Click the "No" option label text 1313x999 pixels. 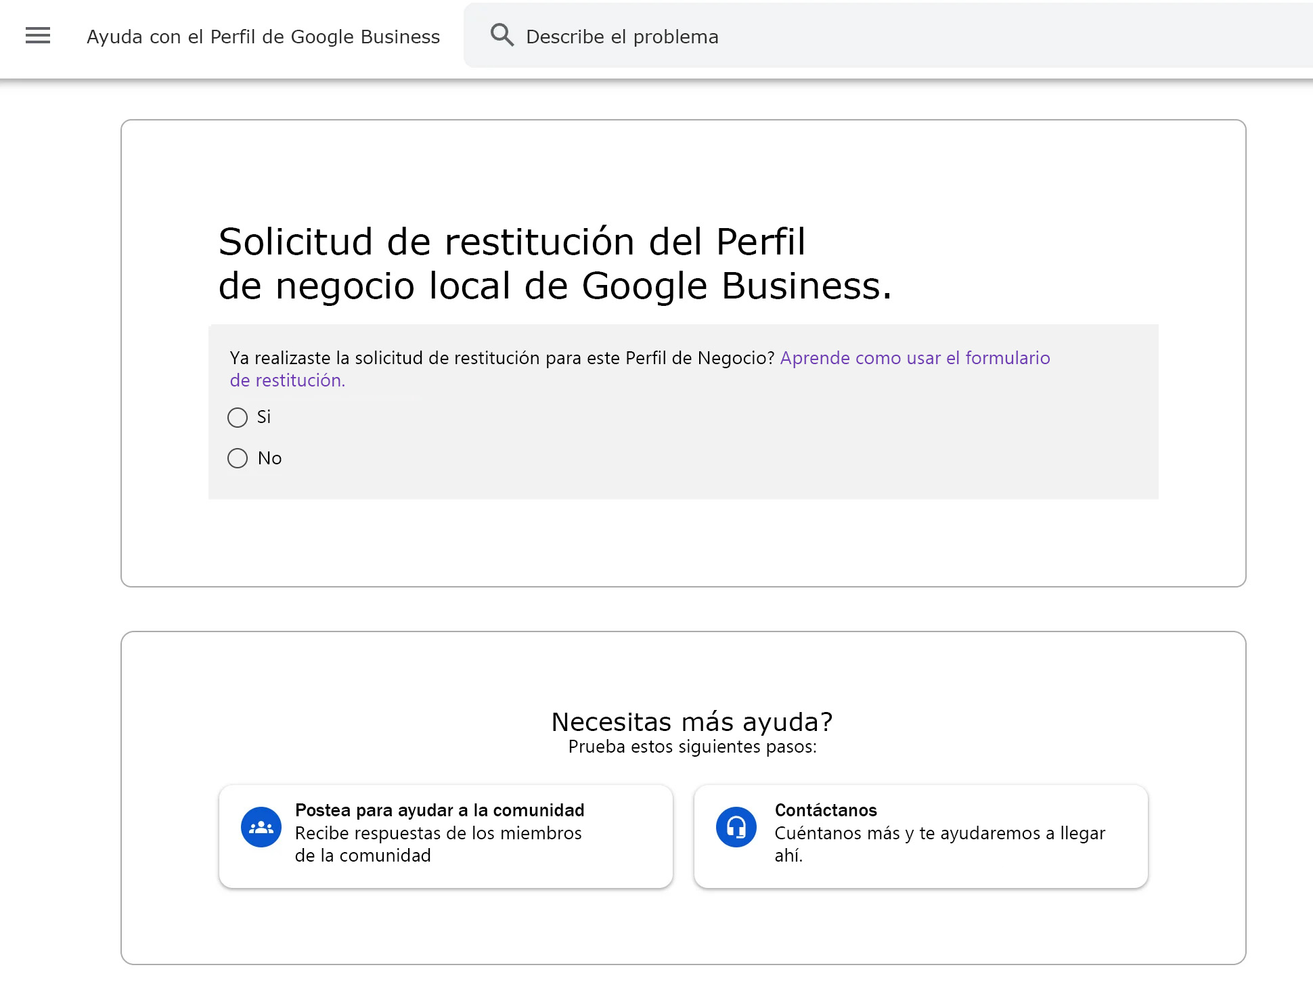[x=269, y=458]
